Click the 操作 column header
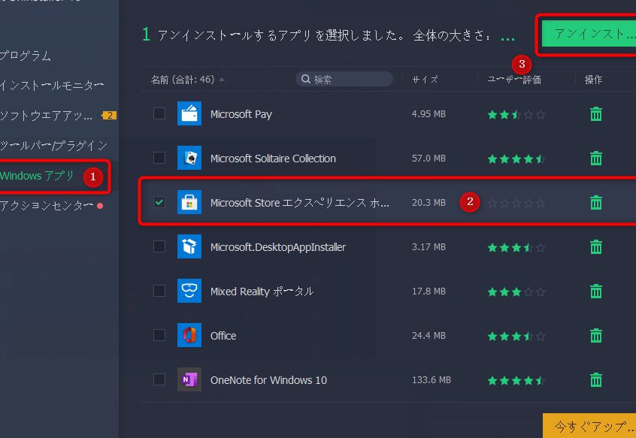Viewport: 636px width, 438px height. coord(593,80)
